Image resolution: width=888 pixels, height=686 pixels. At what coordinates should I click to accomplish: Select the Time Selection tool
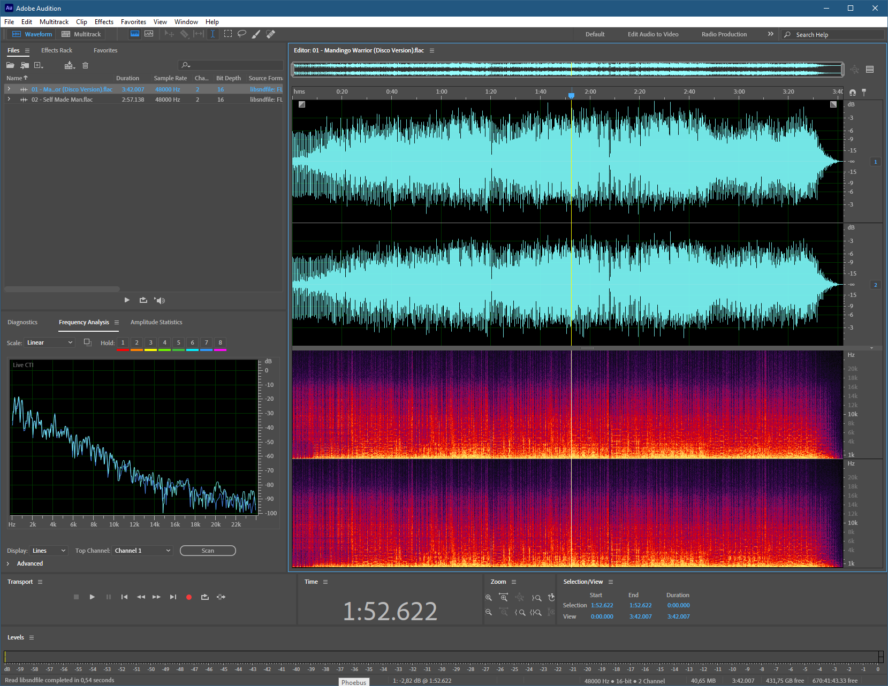(x=212, y=34)
